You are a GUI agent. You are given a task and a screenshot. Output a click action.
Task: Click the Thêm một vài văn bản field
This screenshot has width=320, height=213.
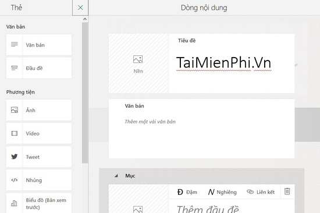coord(150,122)
